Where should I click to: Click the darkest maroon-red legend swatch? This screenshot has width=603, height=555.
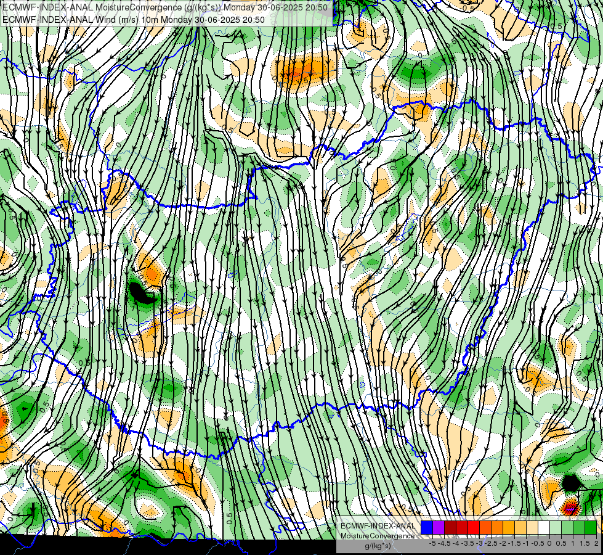[450, 527]
